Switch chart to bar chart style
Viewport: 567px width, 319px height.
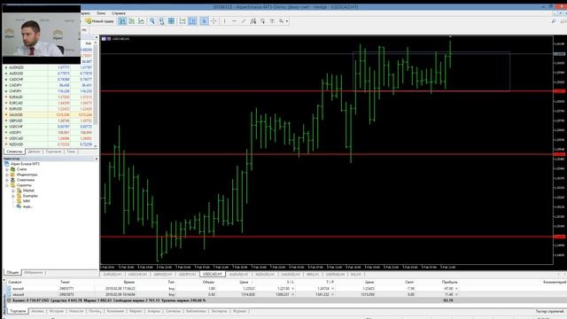122,21
